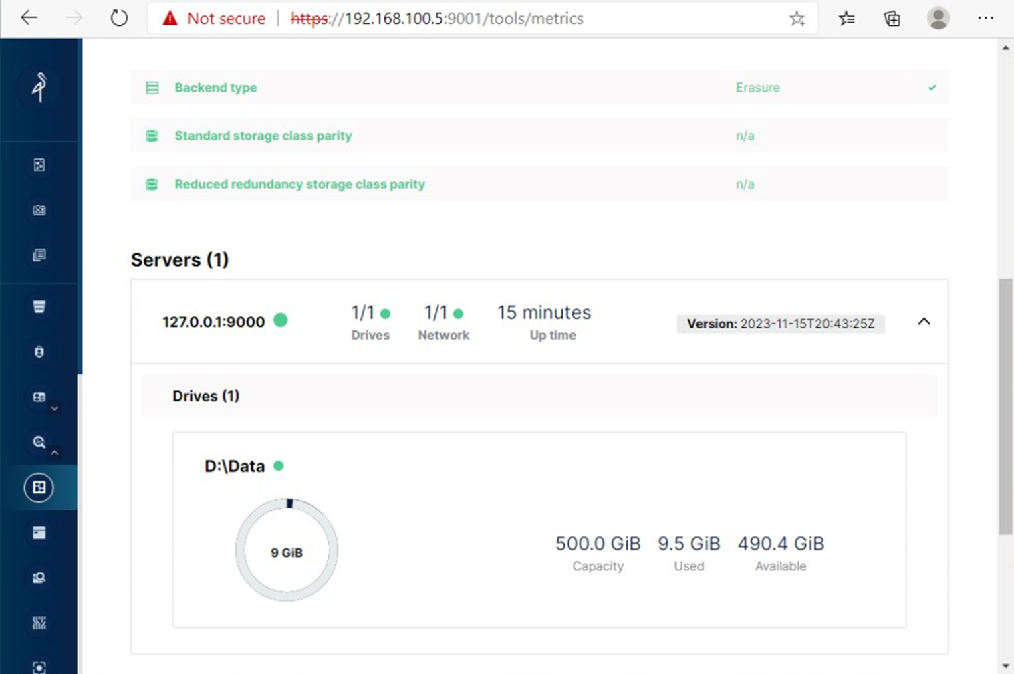The image size is (1014, 674).
Task: Open the Audit sidebar icon
Action: tap(39, 578)
